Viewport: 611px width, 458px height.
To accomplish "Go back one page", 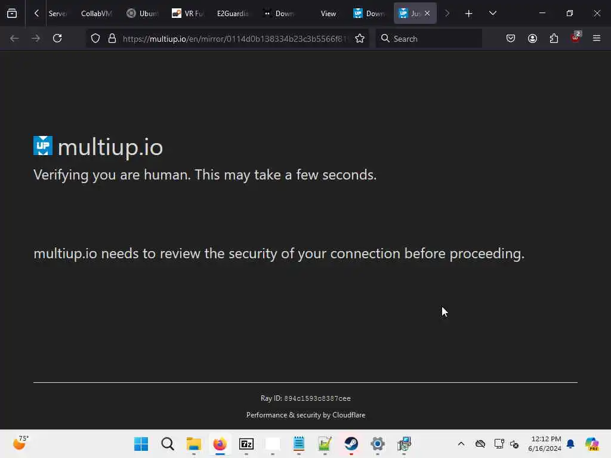I will coord(14,39).
